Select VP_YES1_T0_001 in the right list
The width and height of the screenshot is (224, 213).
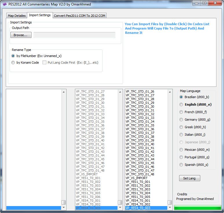click(x=138, y=182)
